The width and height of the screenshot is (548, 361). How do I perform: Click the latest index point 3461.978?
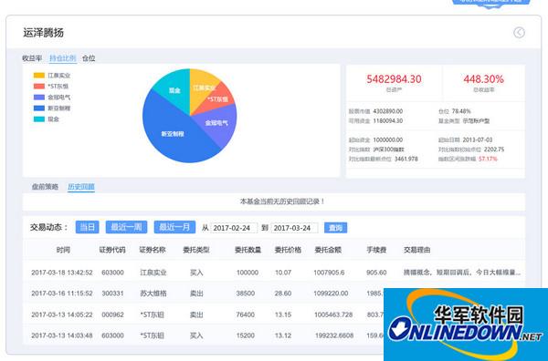click(406, 159)
